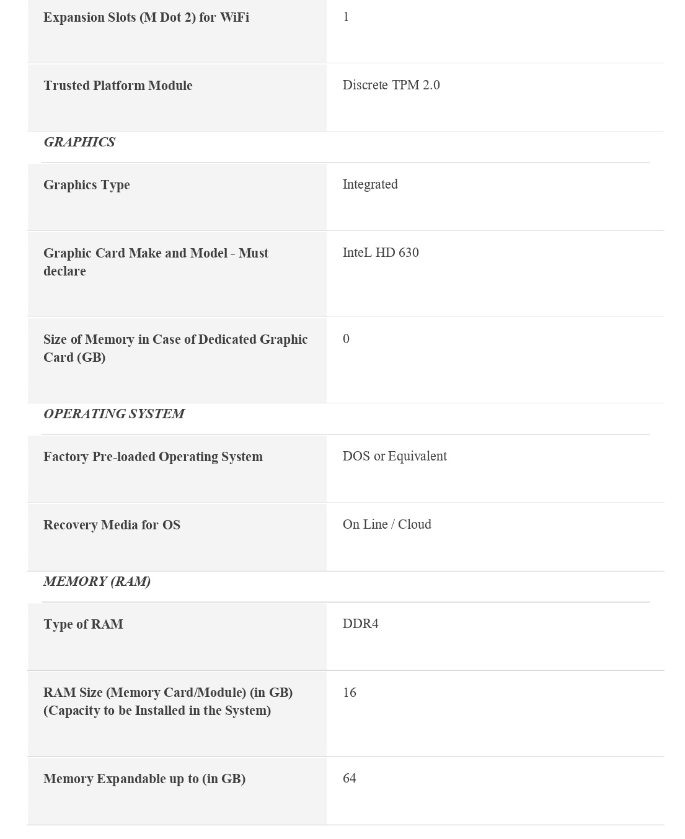Image resolution: width=685 pixels, height=839 pixels.
Task: Click the Integrated graphics value
Action: pos(370,184)
